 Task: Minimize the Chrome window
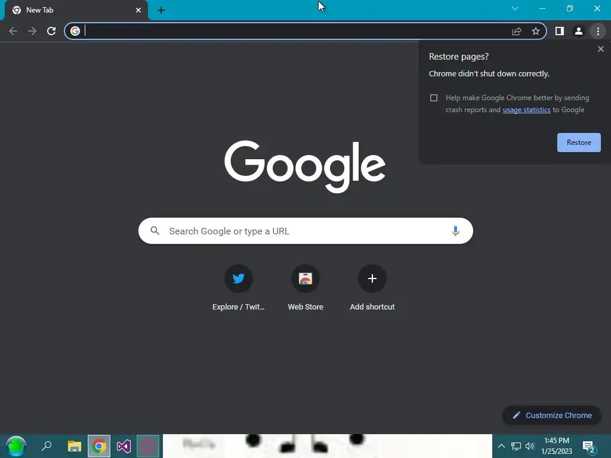pos(542,8)
